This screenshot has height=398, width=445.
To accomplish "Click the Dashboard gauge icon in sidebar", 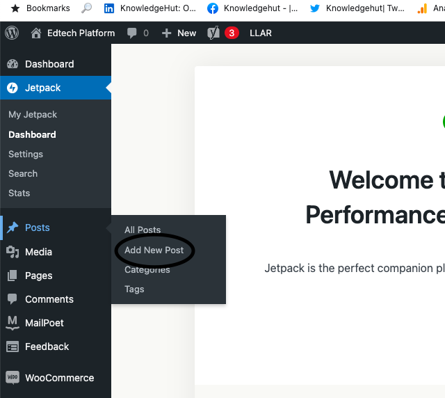I will 13,64.
